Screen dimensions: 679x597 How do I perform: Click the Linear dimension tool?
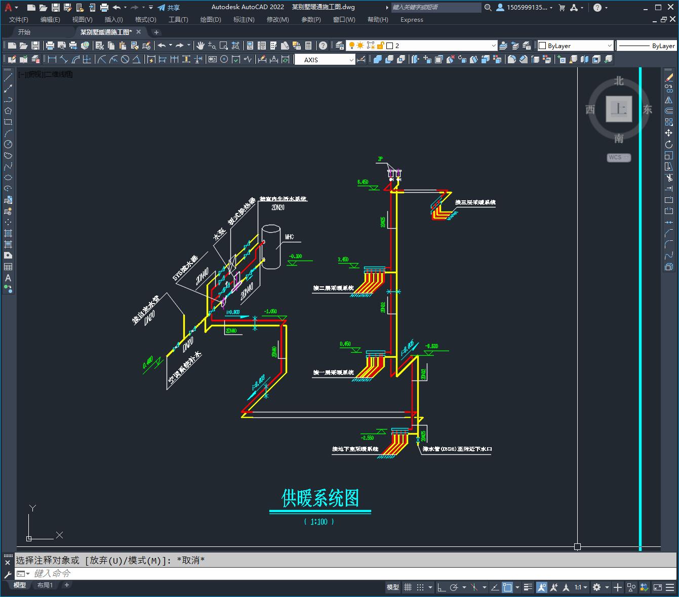pyautogui.click(x=52, y=59)
